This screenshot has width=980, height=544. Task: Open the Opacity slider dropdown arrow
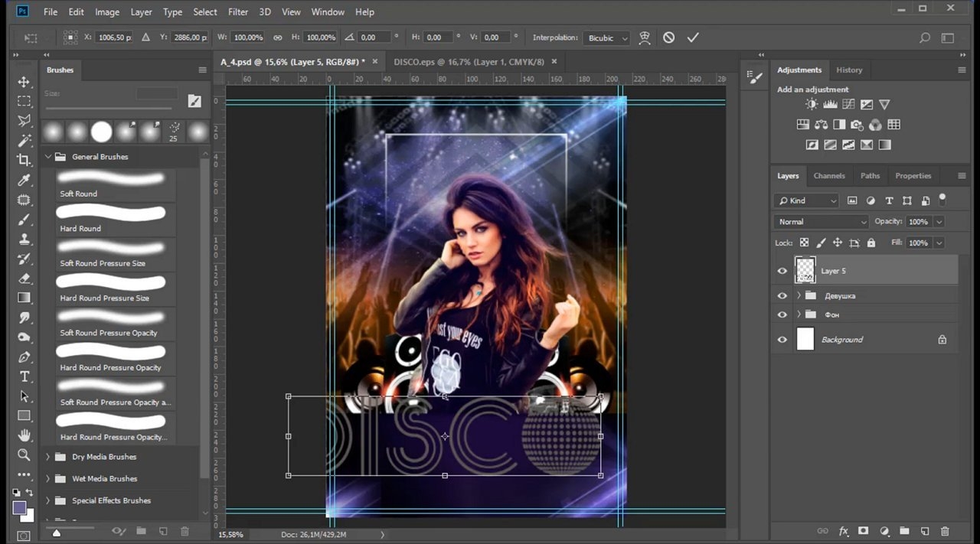(x=939, y=222)
